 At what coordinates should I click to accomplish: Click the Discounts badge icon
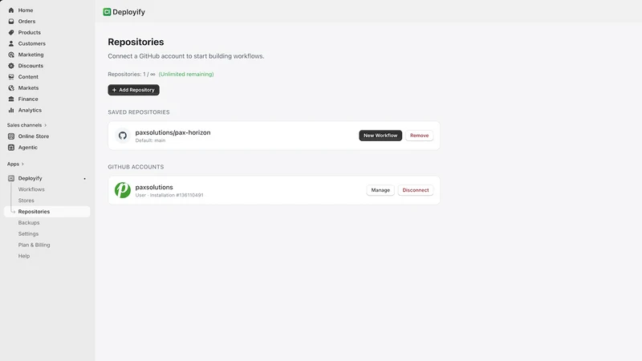11,66
